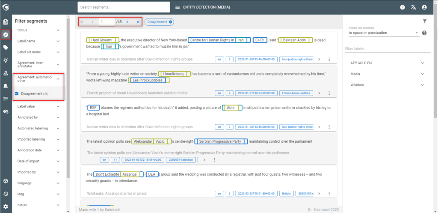
Task: Click date chip 2022-01-07T15:04:52+00:00
Action: tap(256, 93)
